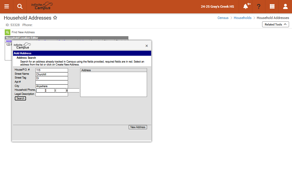Viewport: 292px width, 190px height.
Task: Focus the Street Tag field
Action: pos(51,78)
